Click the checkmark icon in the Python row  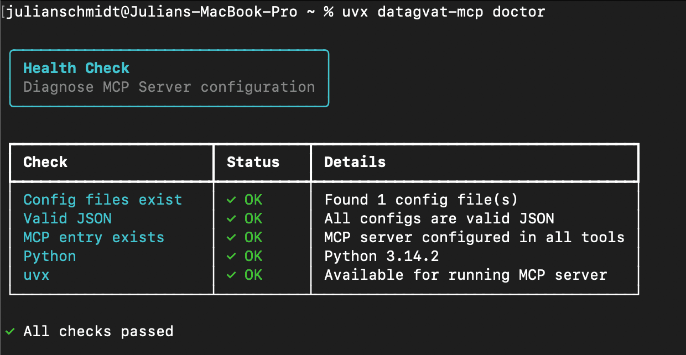pos(231,256)
